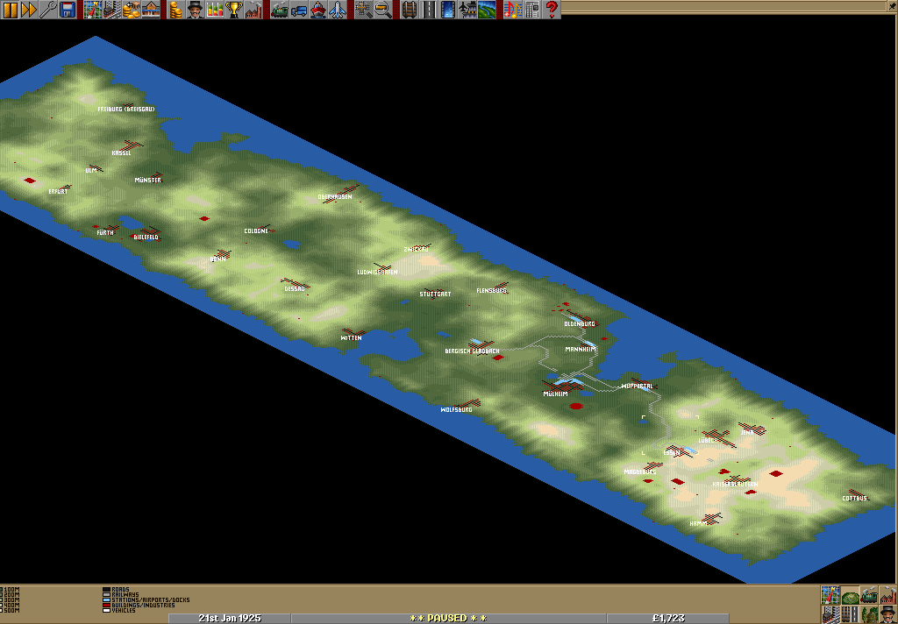This screenshot has width=898, height=624.
Task: Click the PAUSED status bar message
Action: (448, 618)
